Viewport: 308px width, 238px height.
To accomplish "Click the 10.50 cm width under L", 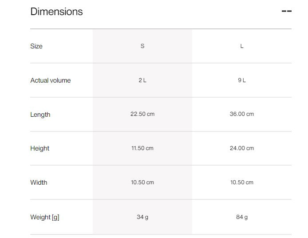I will (242, 182).
